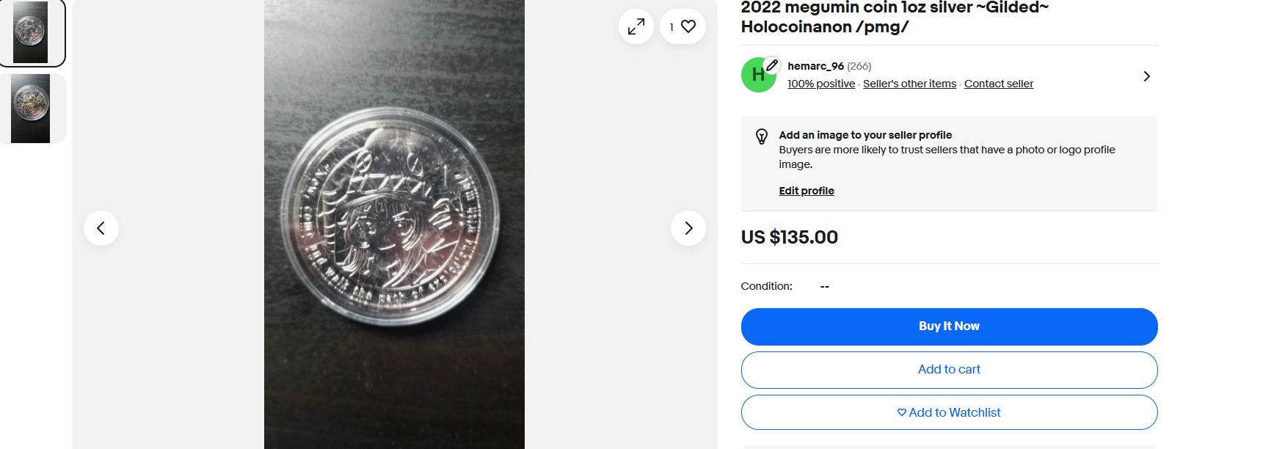Add the item to cart

coord(949,370)
